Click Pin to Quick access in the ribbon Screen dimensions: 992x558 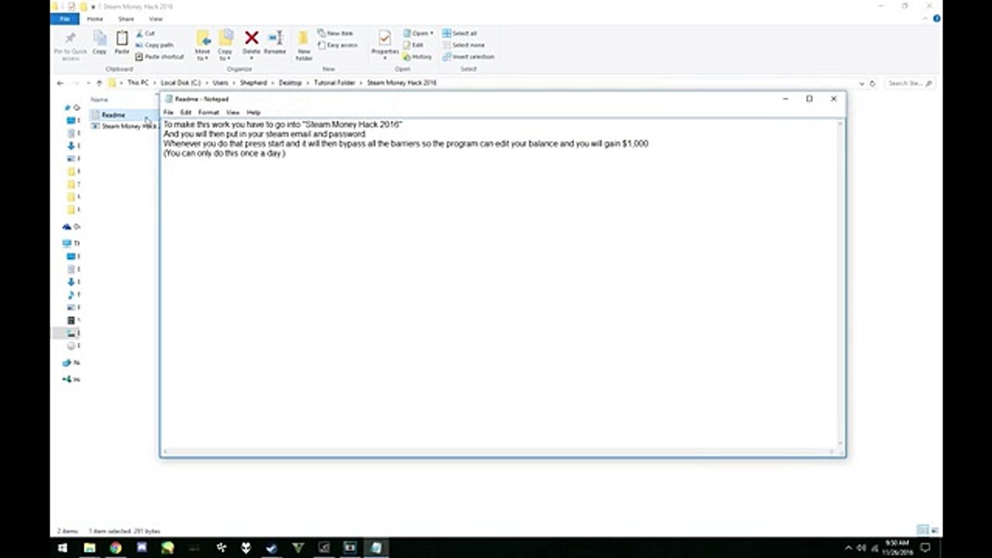click(x=71, y=45)
